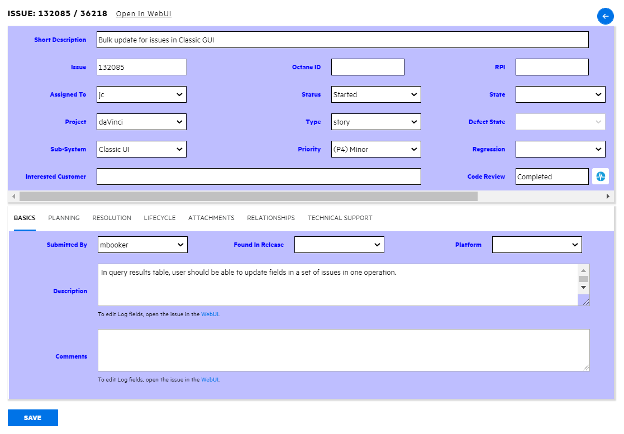Open the Sub-System dropdown

141,149
